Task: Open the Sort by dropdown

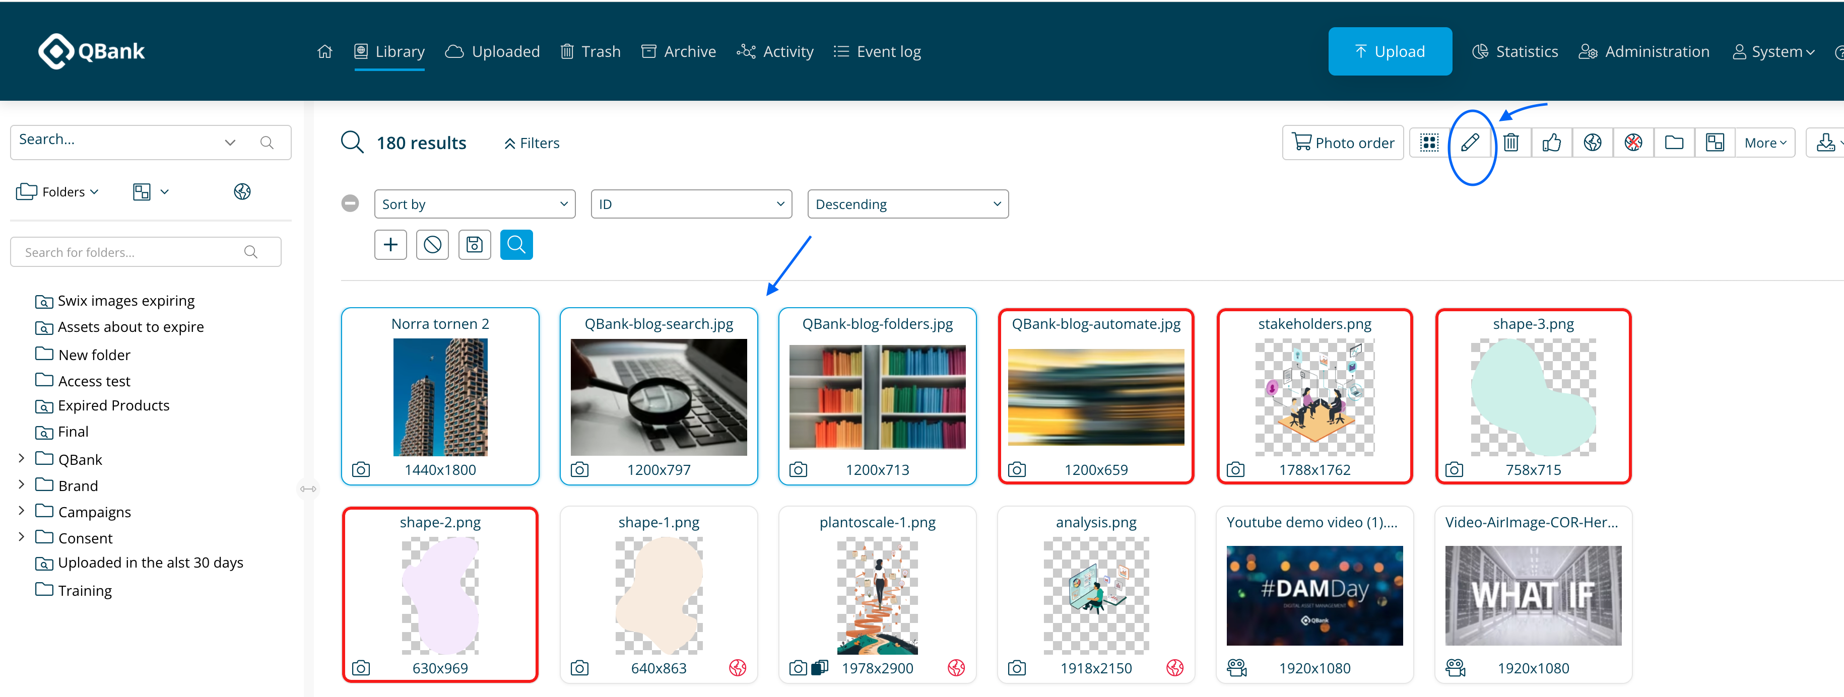Action: 475,204
